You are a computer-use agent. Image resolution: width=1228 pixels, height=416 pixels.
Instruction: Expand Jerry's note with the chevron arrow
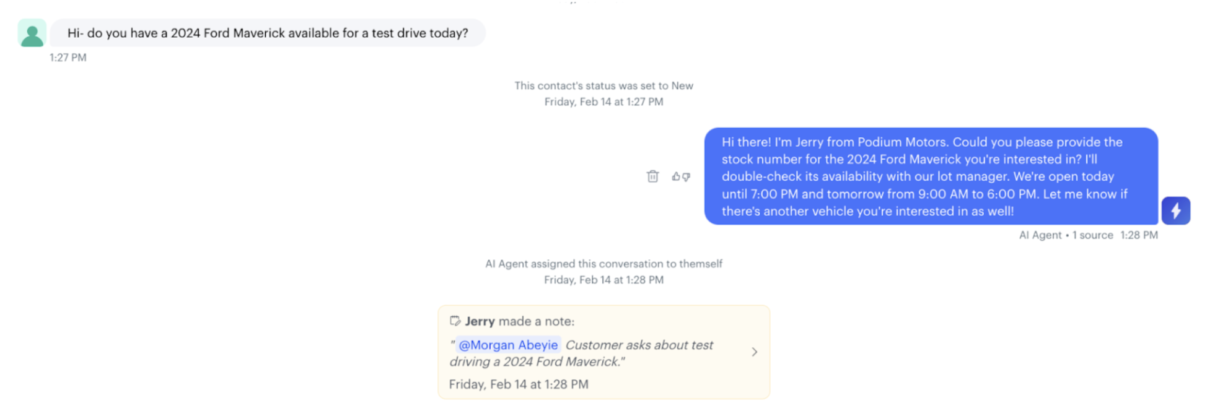754,352
